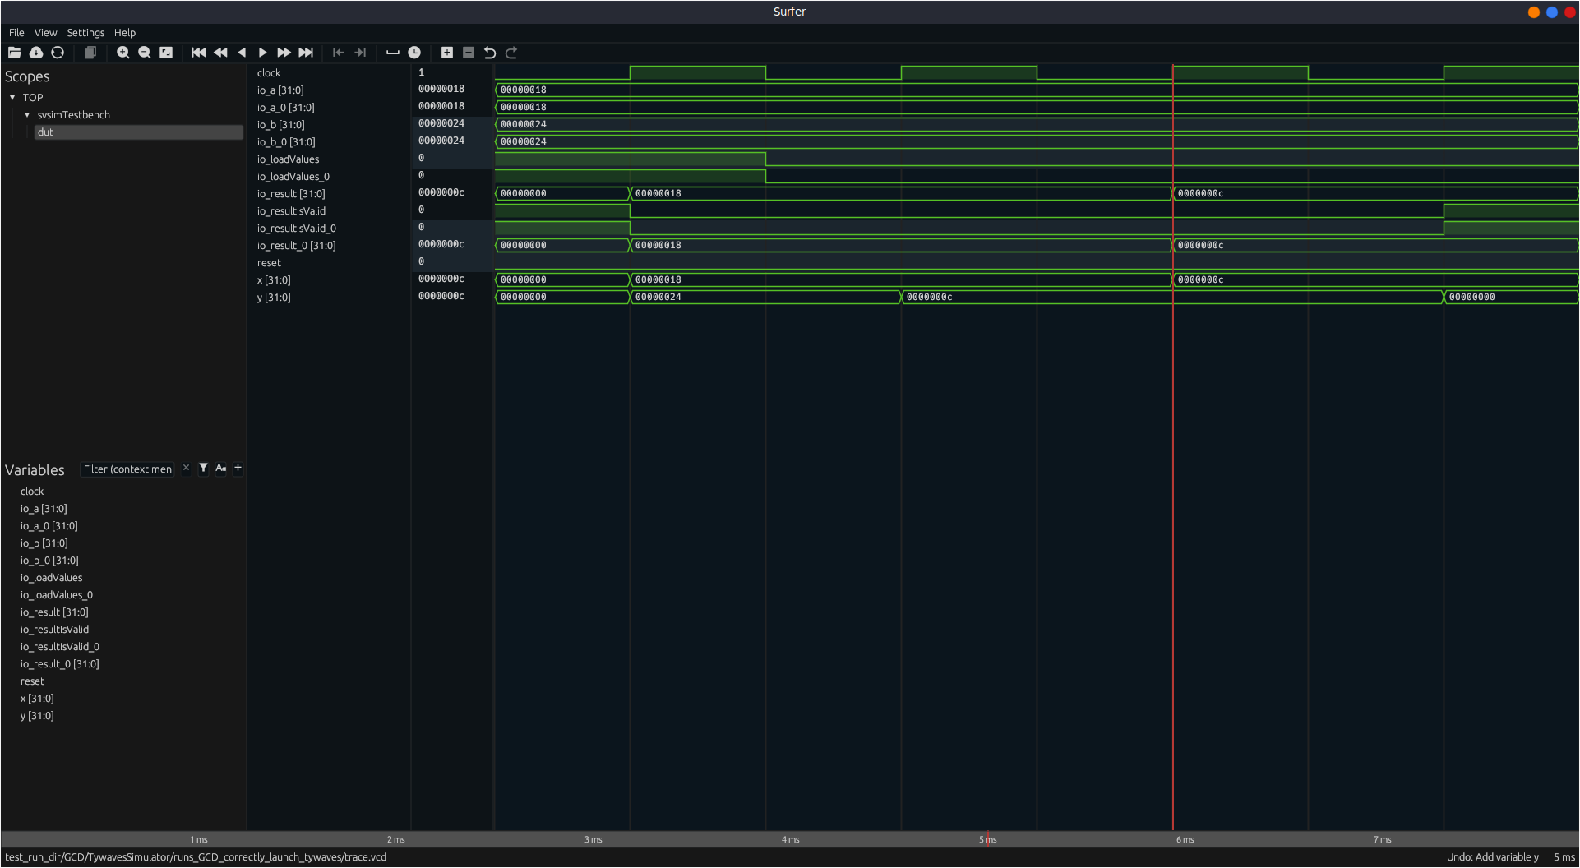Reload the waveform file
1580x868 pixels.
pos(58,53)
